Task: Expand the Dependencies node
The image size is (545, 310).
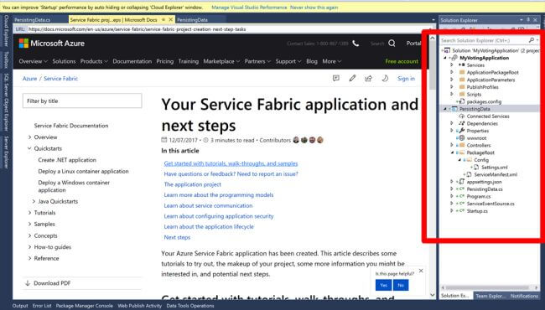Action: [x=452, y=123]
